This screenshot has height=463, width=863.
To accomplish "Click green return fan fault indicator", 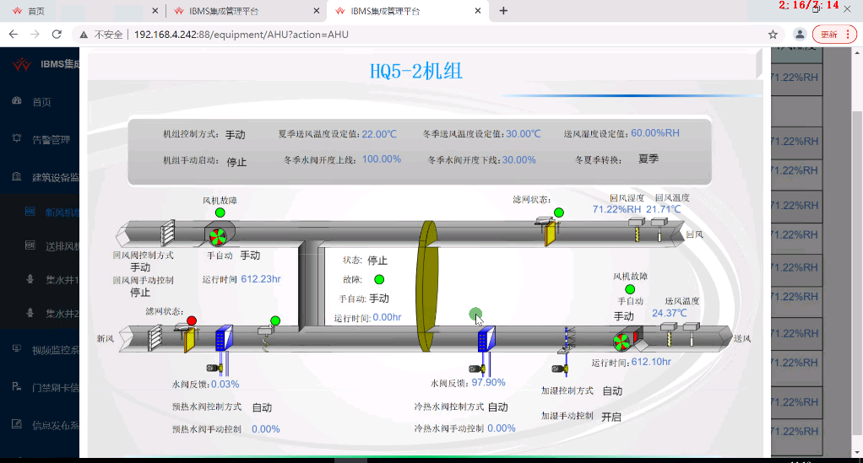I will click(220, 213).
